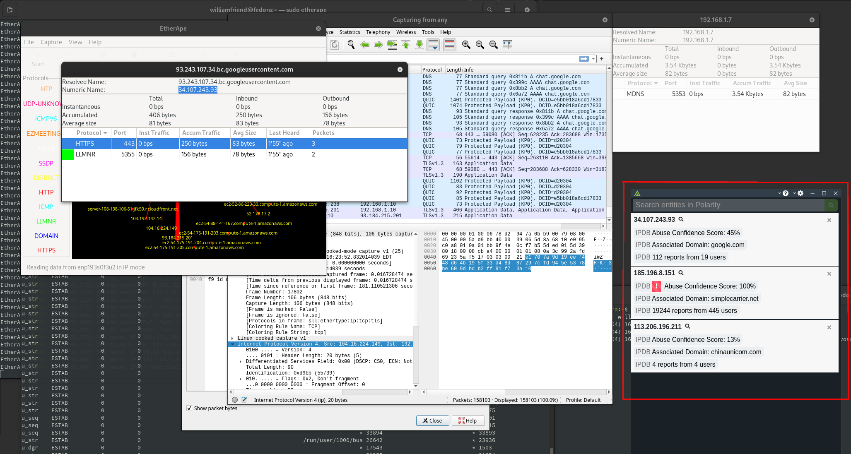Dismiss the 113.206.196.211 result card
The width and height of the screenshot is (851, 454).
[829, 327]
